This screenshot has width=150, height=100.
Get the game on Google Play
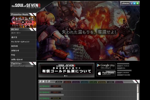(x=106, y=66)
